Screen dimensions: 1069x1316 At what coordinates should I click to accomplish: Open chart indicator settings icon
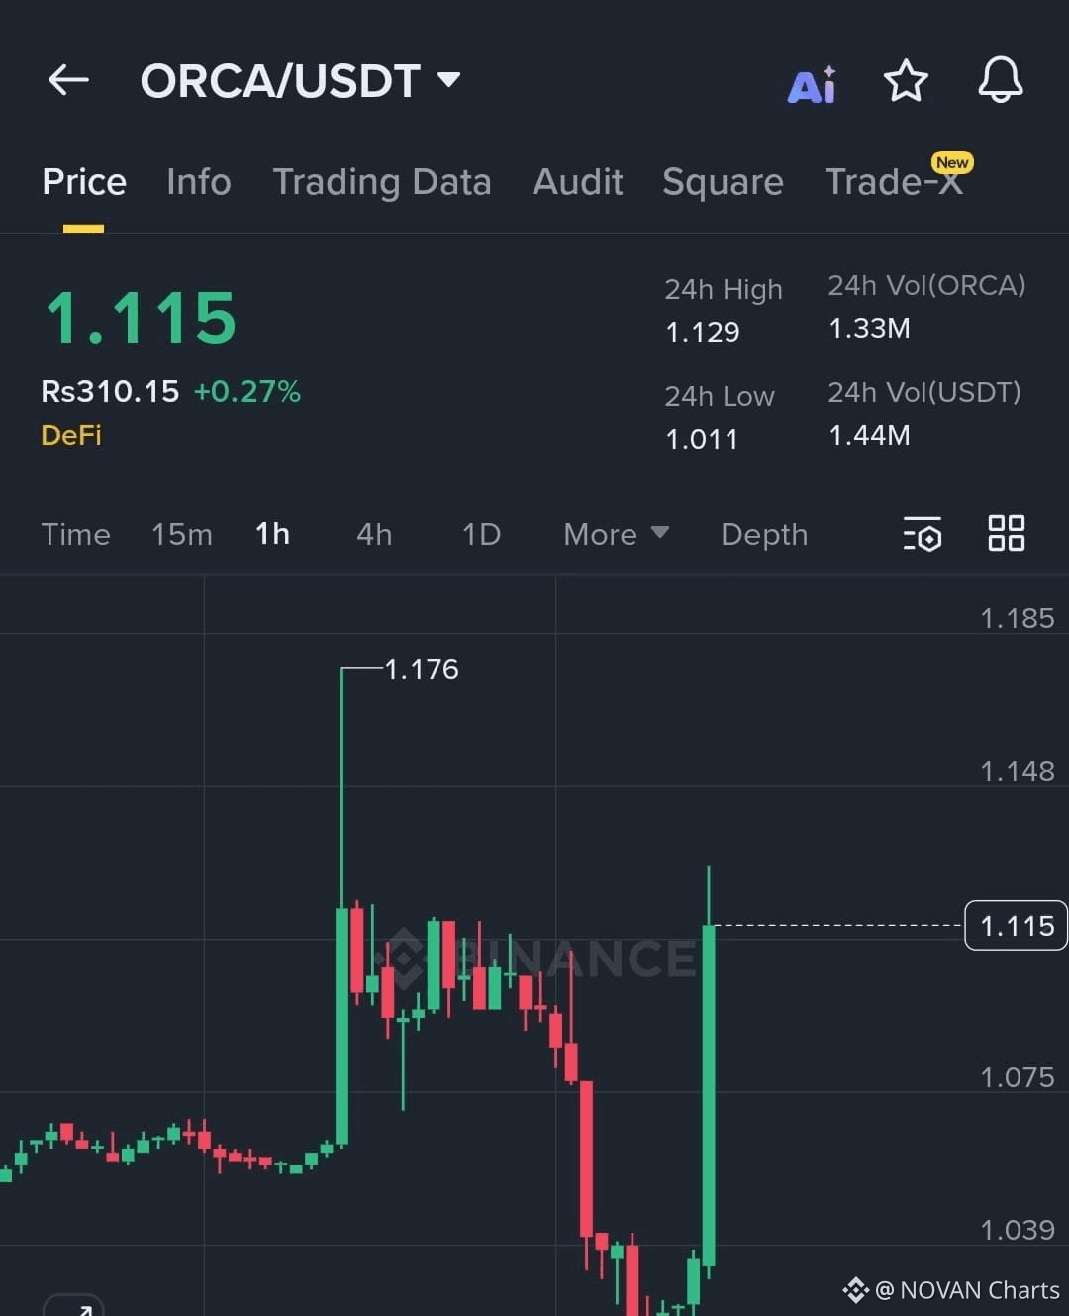922,534
